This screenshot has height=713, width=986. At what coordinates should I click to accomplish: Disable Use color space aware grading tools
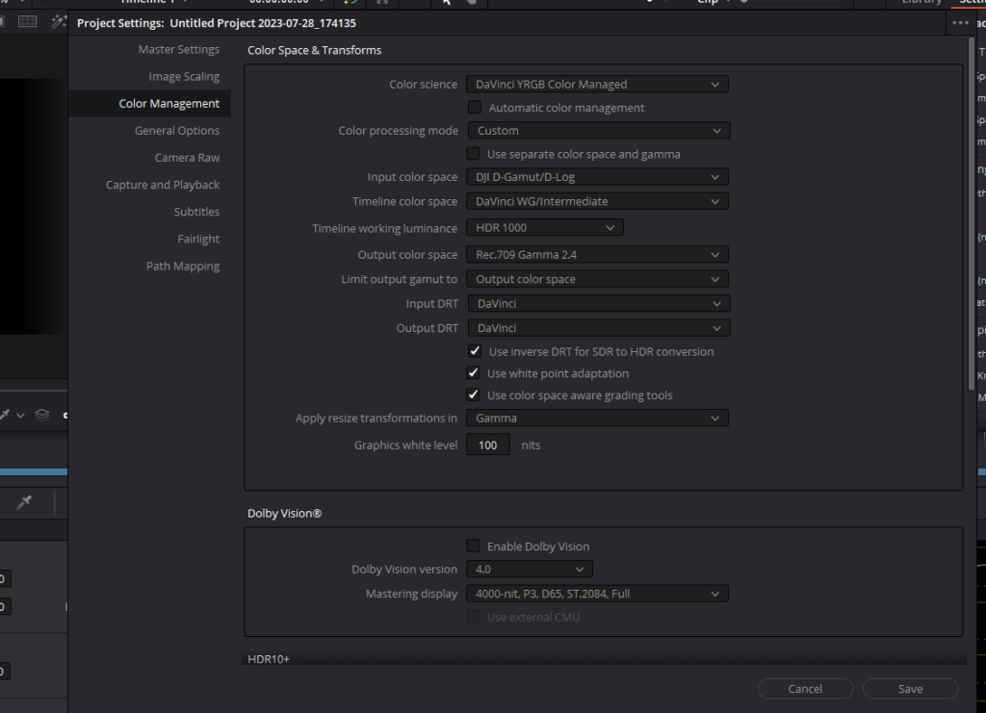(x=473, y=395)
